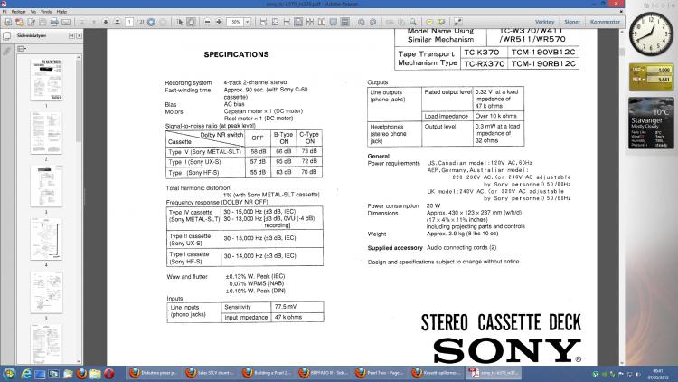678x382 pixels.
Task: Go to next page with down arrow
Action: coord(106,22)
